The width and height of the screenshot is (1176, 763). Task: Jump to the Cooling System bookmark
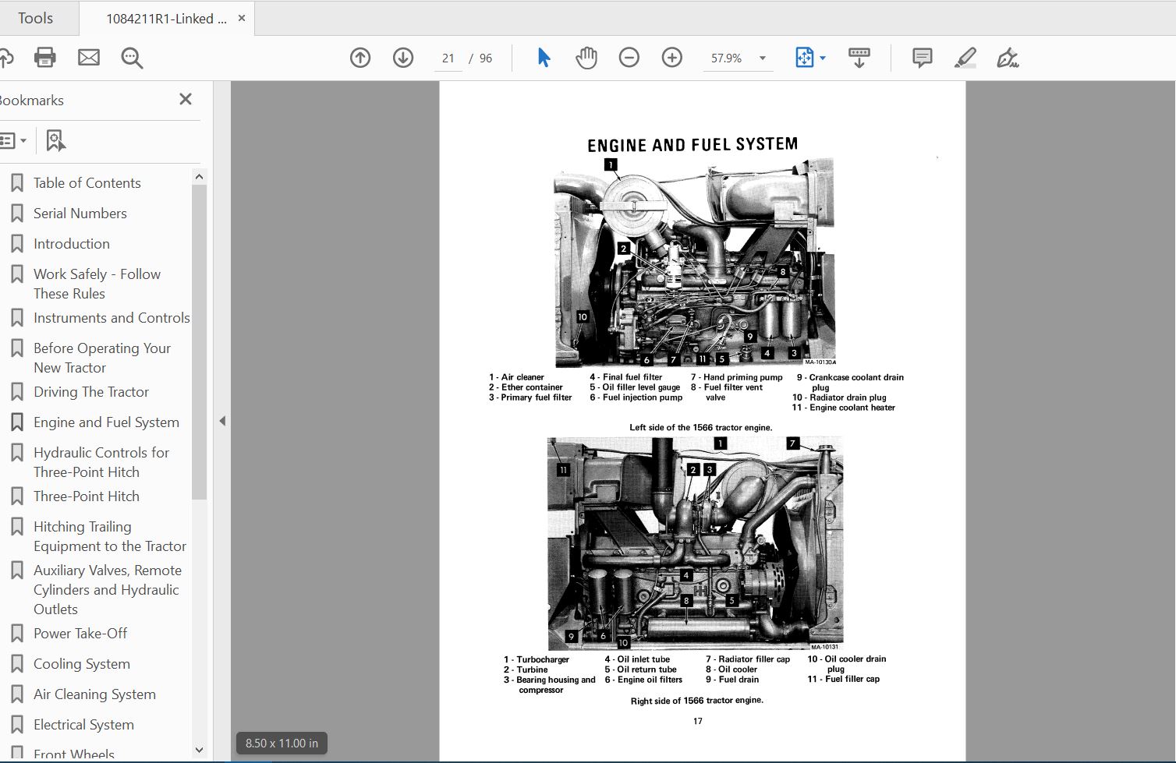click(x=81, y=663)
